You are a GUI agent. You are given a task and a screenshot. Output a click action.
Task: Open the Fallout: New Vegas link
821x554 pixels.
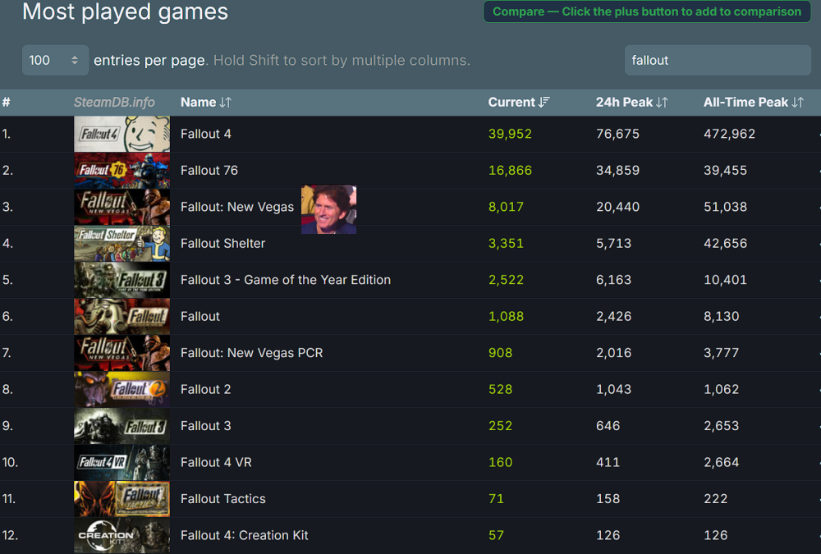[236, 207]
